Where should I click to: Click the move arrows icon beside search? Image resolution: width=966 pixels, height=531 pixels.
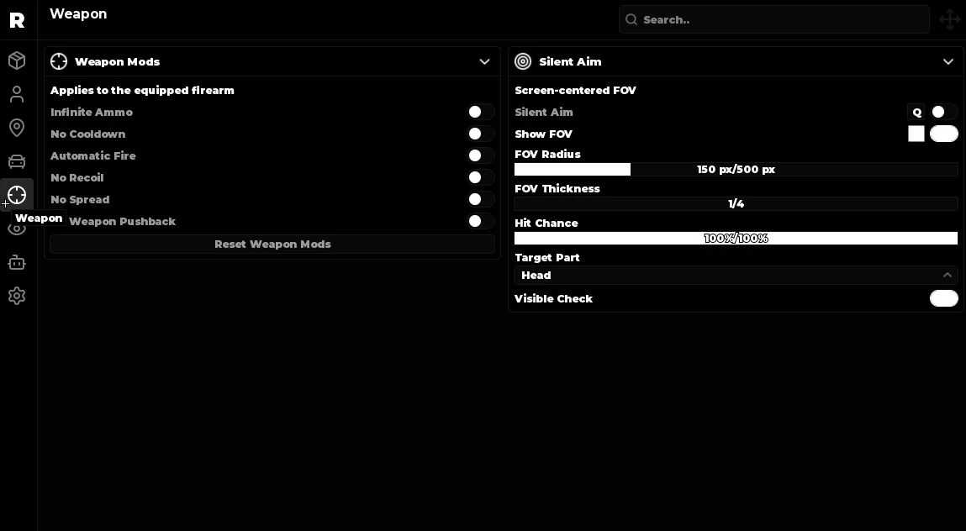click(x=949, y=19)
